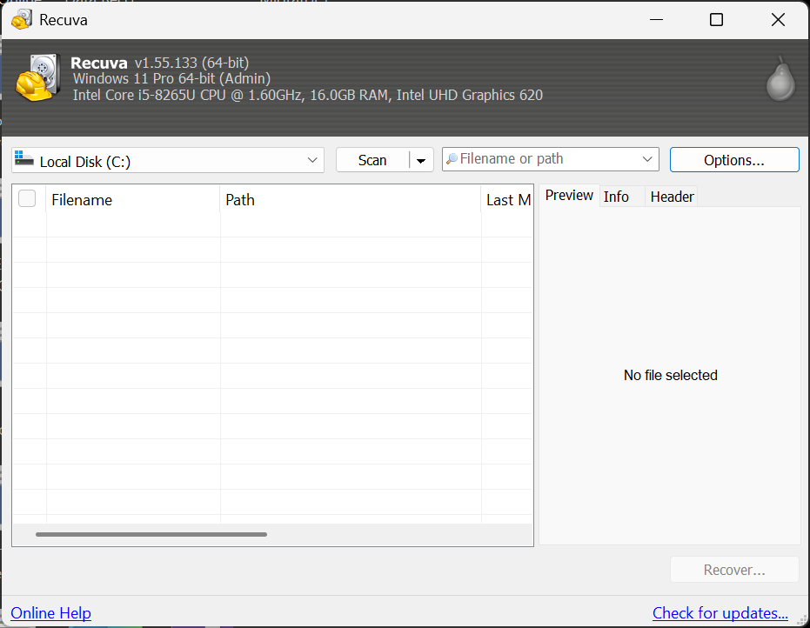Click the Intel Core i5-8265U system info text
The width and height of the screenshot is (810, 628).
pyautogui.click(x=308, y=95)
